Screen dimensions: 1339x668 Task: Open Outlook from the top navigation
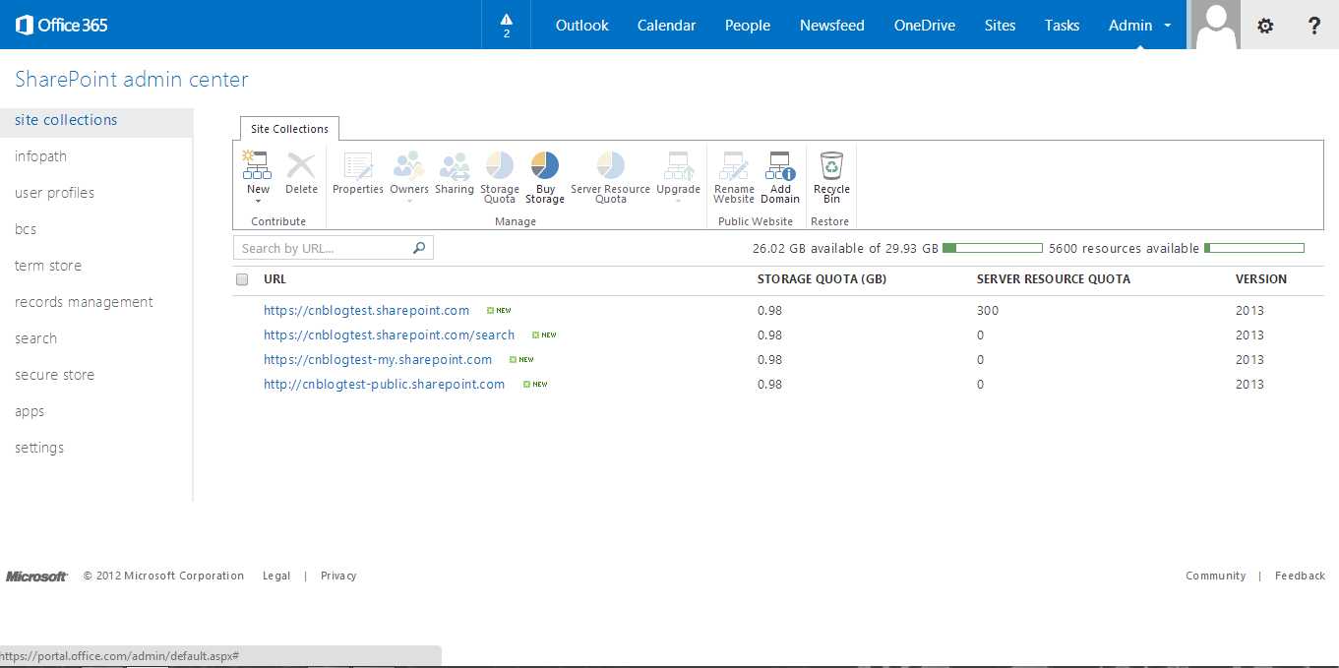(581, 26)
